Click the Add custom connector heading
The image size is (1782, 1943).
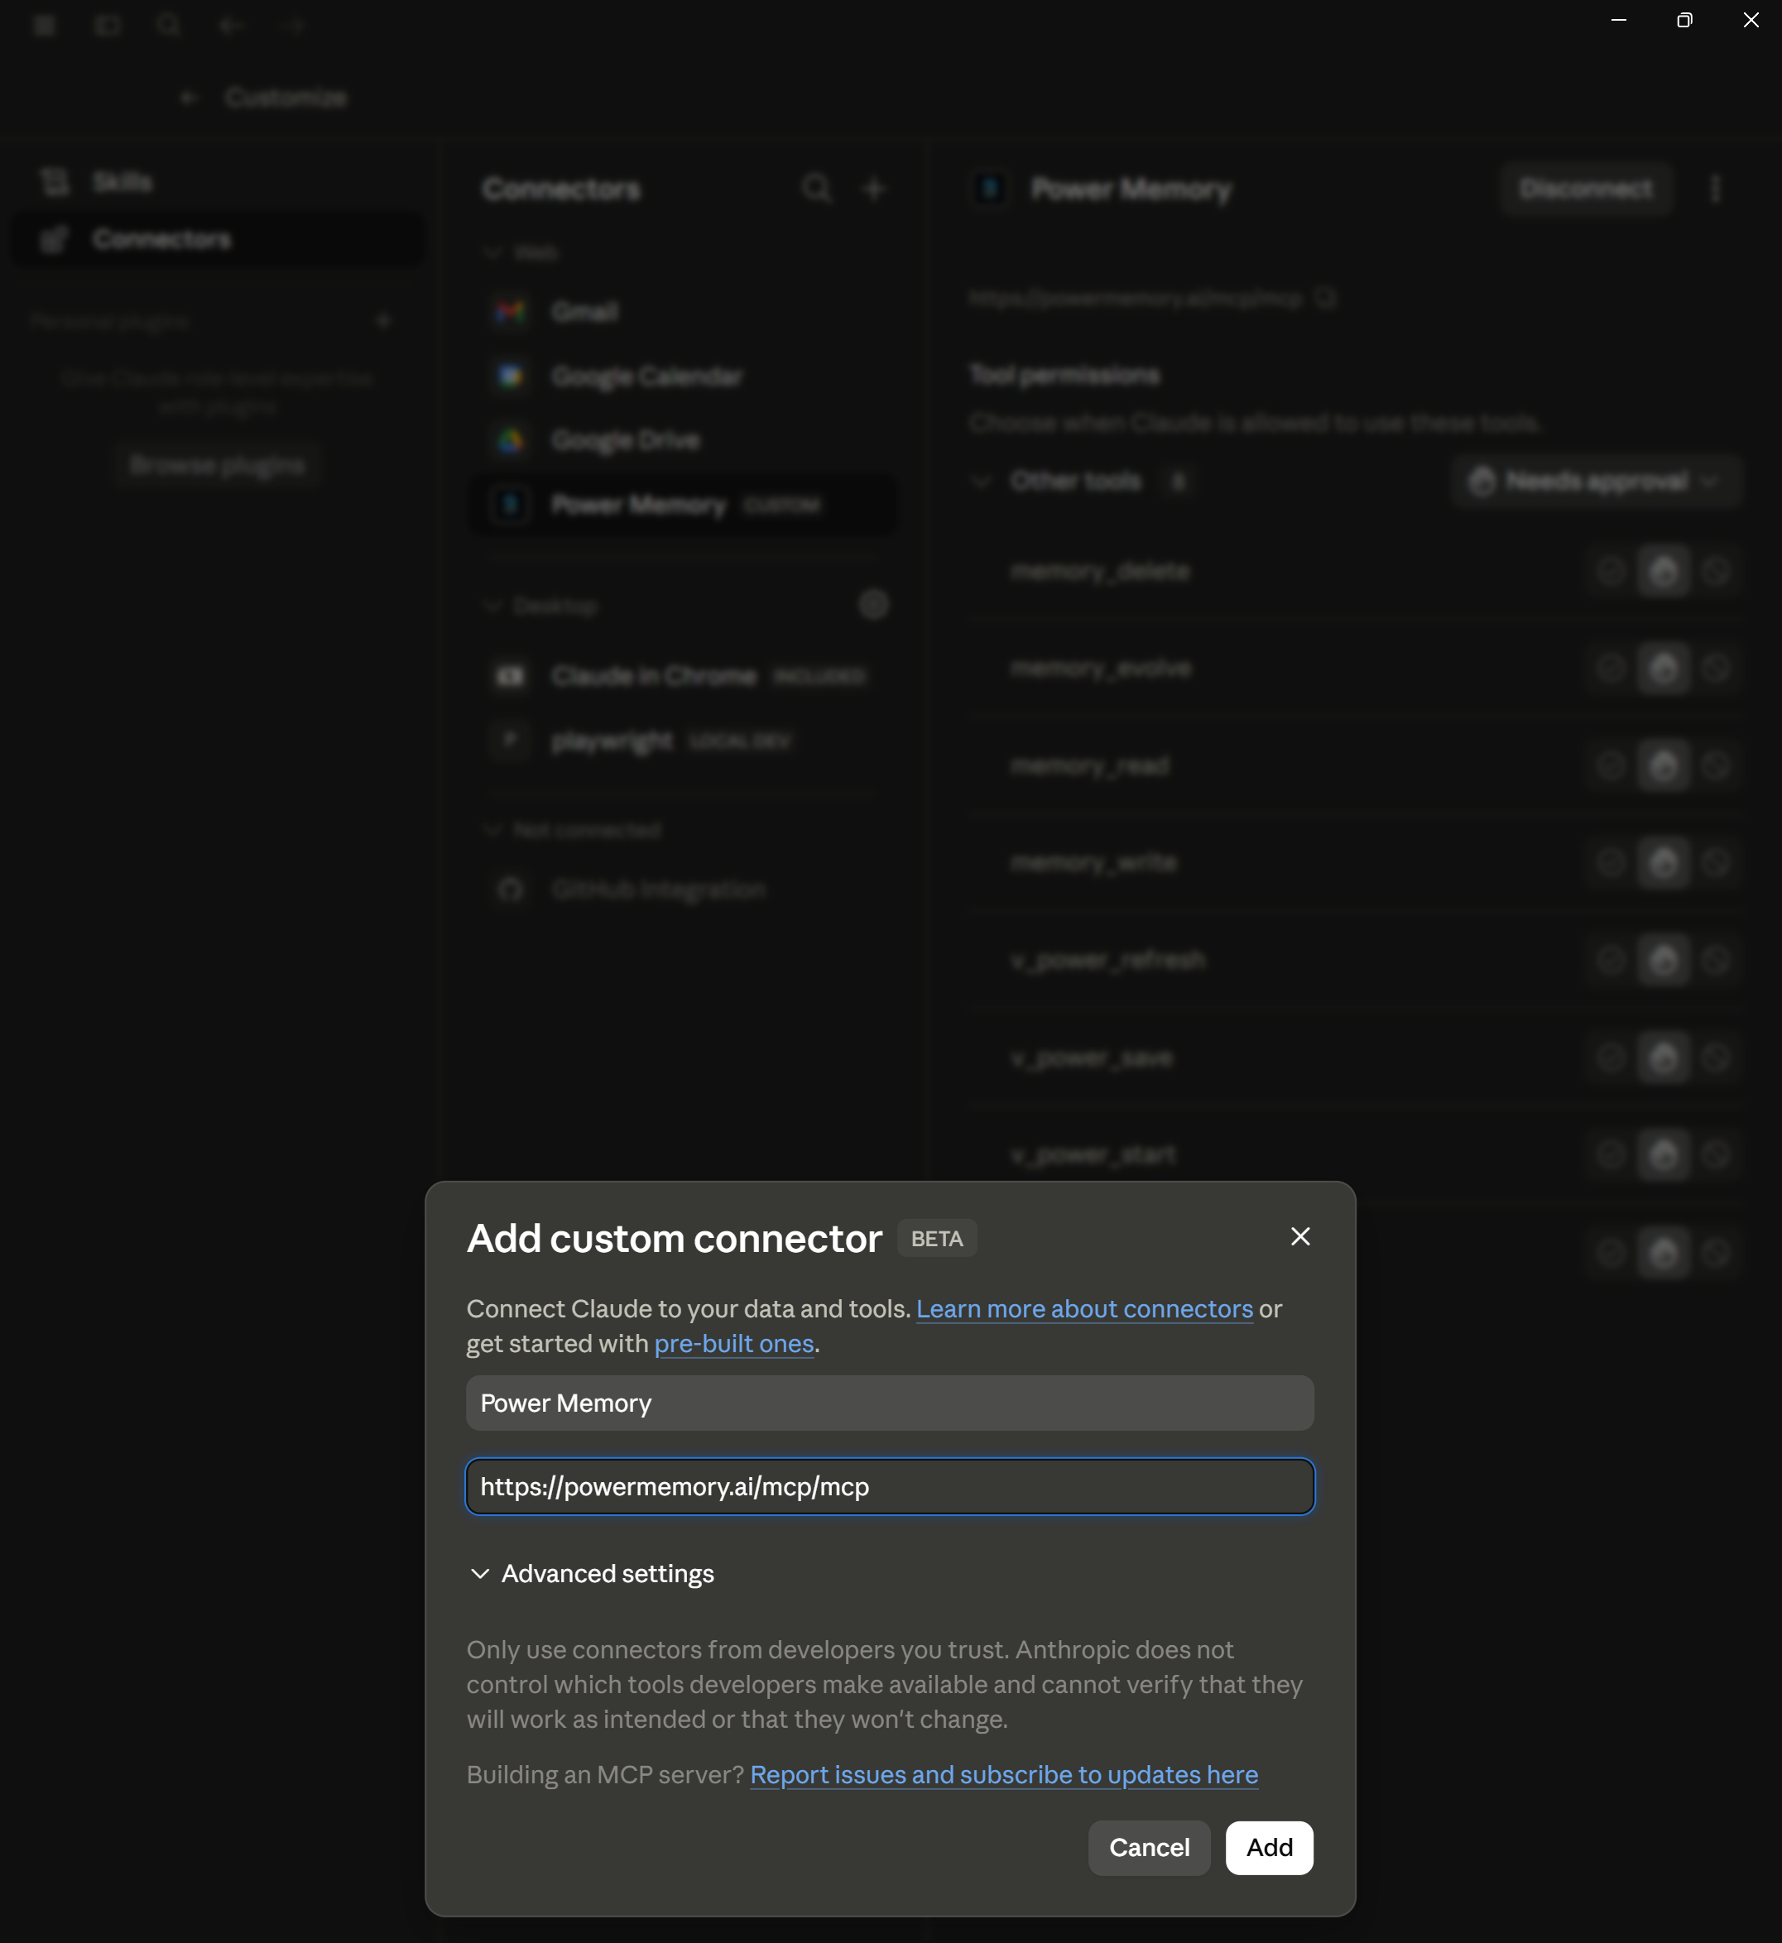[674, 1239]
